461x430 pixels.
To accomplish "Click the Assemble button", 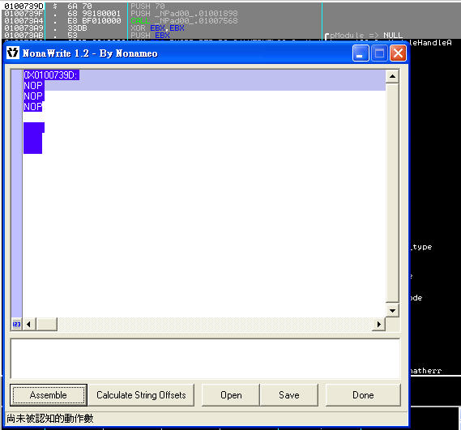I will [49, 395].
